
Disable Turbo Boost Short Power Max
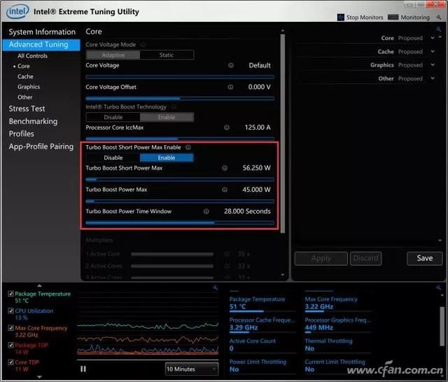point(113,158)
